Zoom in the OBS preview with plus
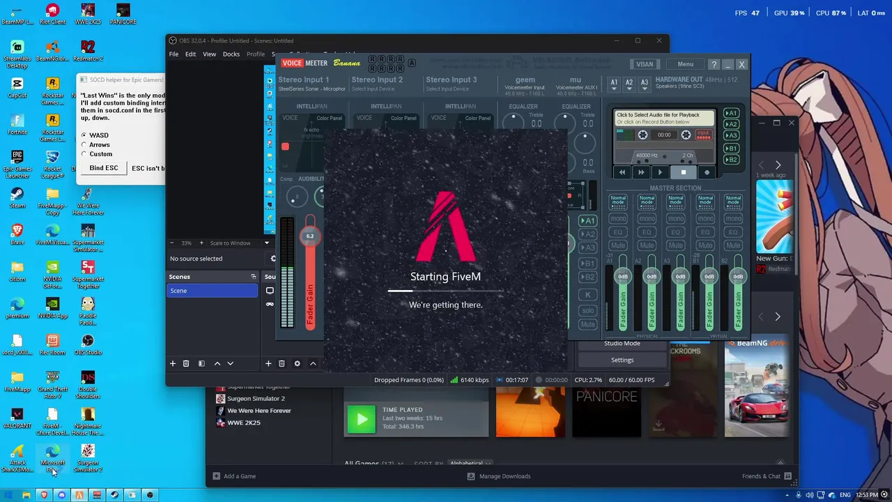Viewport: 892px width, 502px height. click(x=201, y=243)
